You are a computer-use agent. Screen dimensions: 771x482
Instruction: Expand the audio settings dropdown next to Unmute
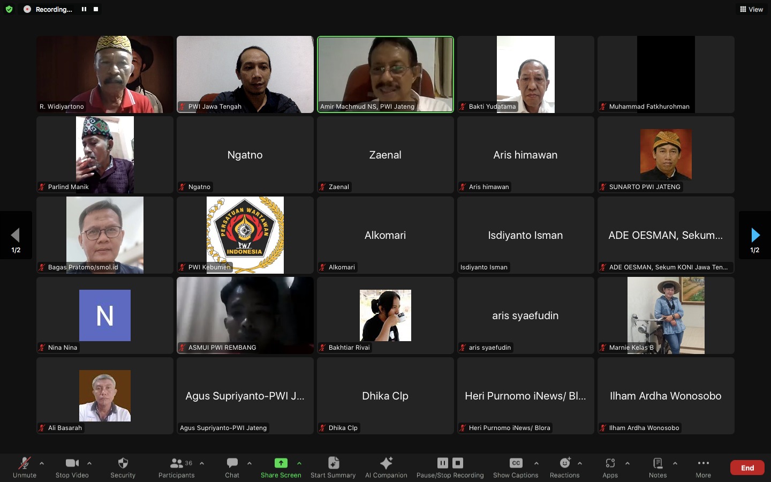point(42,464)
